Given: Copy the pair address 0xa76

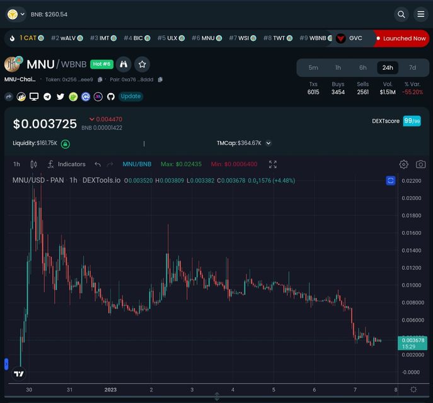Looking at the screenshot, I should pos(160,80).
